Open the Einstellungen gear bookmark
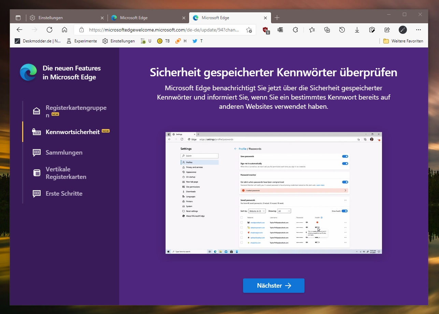439x314 pixels. [119, 41]
